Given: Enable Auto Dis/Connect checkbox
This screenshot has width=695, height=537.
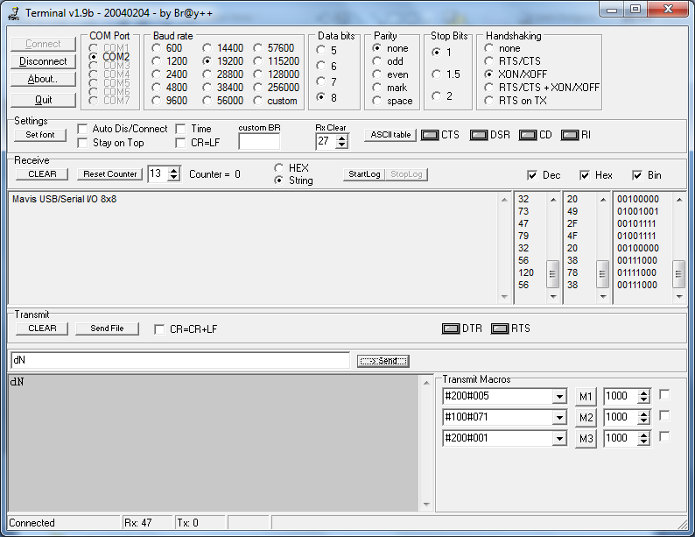Looking at the screenshot, I should [x=82, y=129].
